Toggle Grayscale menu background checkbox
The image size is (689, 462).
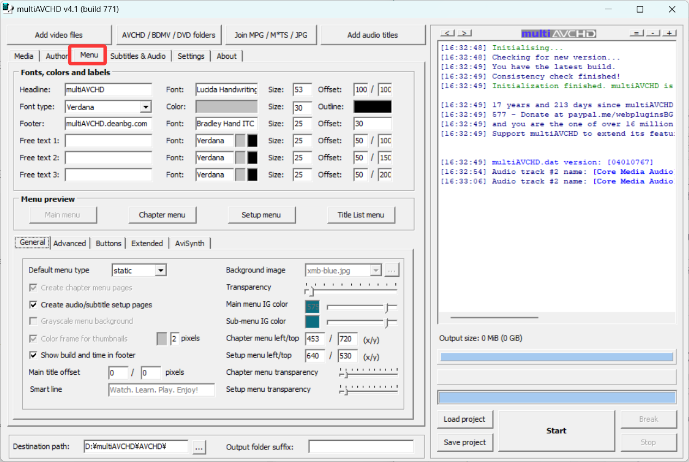pos(34,321)
